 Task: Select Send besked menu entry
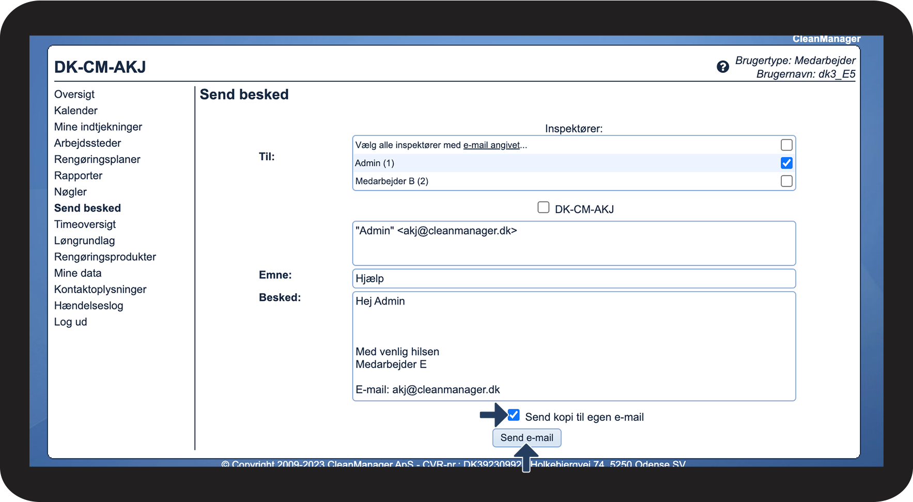[x=87, y=208]
